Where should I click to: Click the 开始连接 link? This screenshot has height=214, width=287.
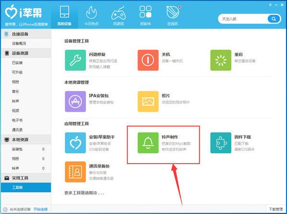(40, 209)
